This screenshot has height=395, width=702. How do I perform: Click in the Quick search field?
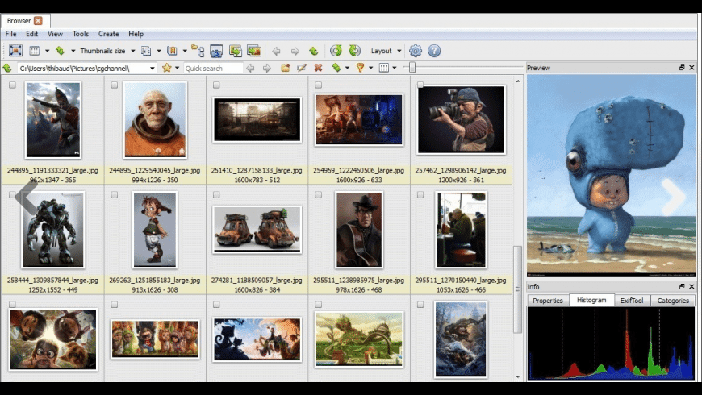click(x=213, y=69)
